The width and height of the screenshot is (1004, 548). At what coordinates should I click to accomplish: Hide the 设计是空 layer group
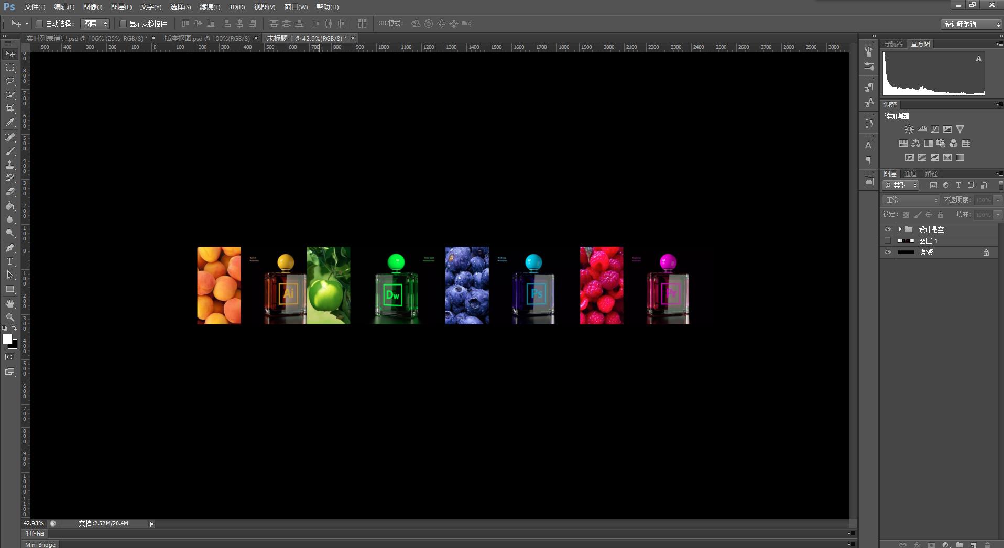tap(887, 229)
